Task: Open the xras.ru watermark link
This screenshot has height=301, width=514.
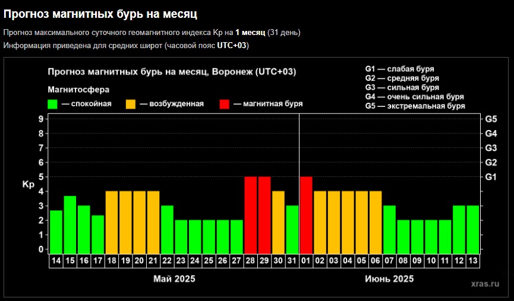Action: point(484,284)
